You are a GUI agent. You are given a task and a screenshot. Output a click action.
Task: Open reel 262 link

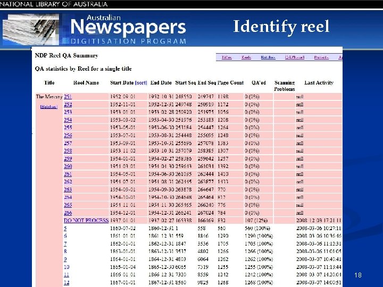(68, 182)
